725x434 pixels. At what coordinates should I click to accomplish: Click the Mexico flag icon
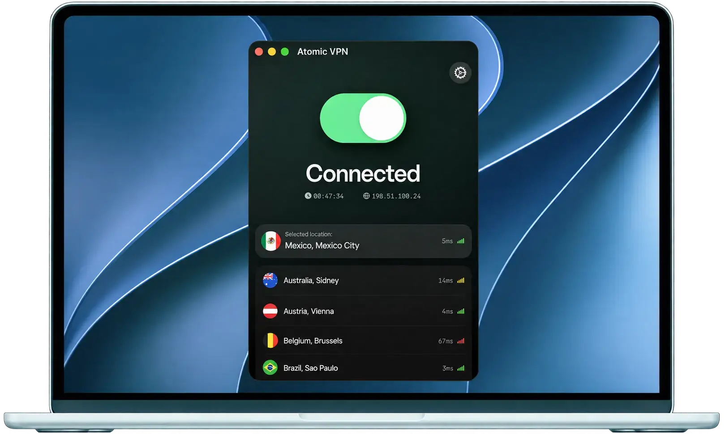pos(270,241)
